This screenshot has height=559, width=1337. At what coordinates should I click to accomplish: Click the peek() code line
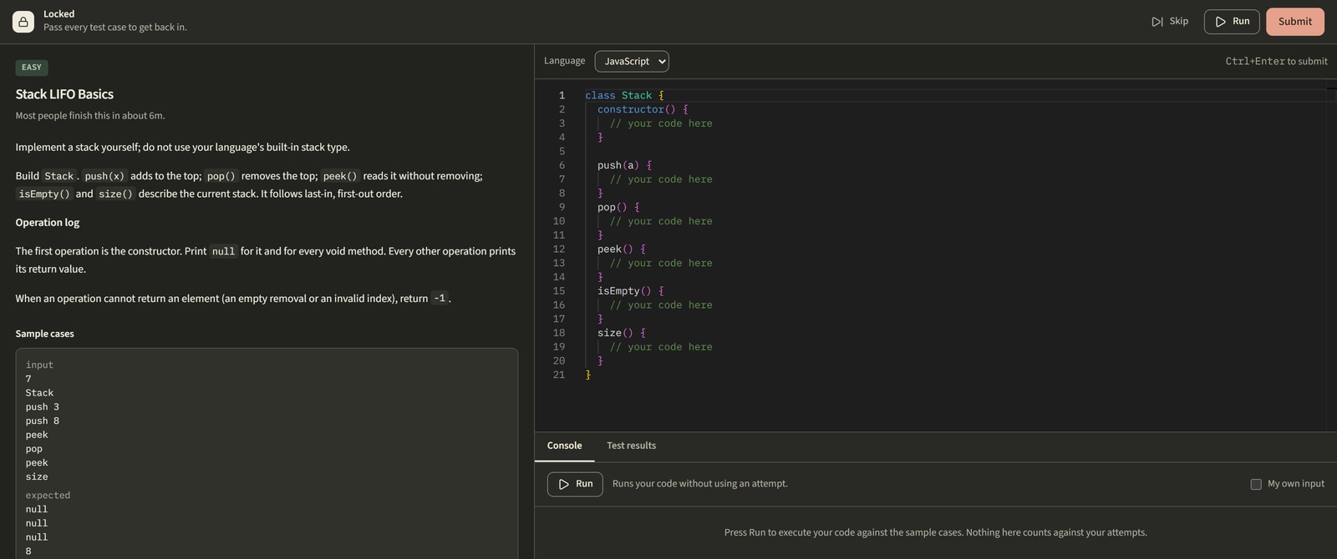pos(621,249)
